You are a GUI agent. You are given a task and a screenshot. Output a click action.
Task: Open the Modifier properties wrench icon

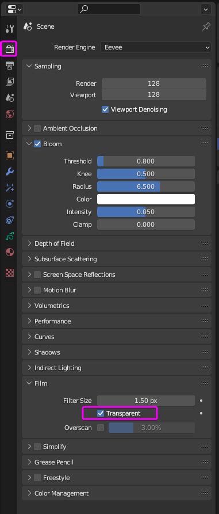pos(10,172)
